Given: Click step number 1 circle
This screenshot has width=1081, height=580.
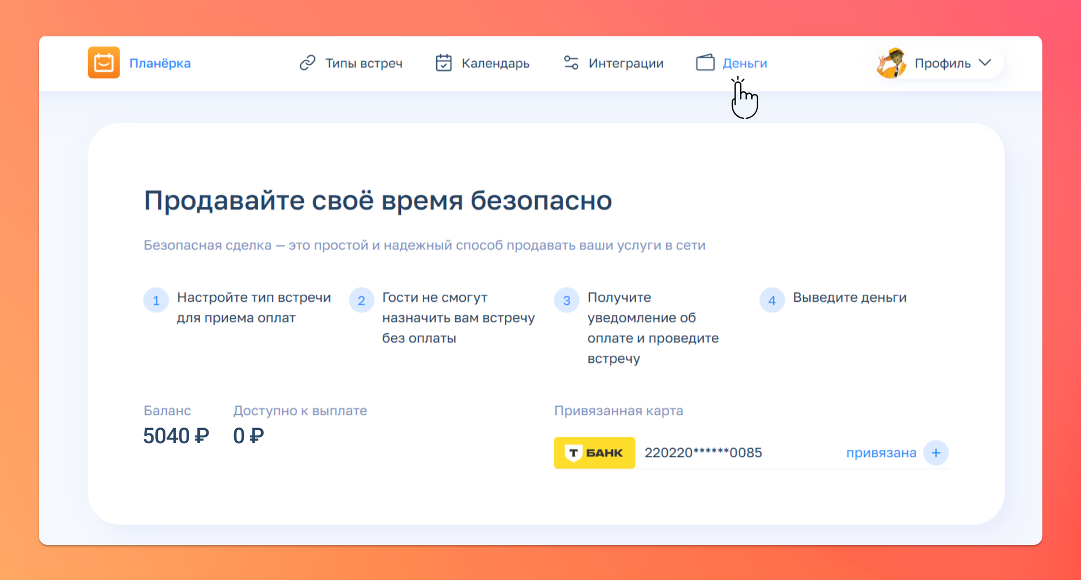Looking at the screenshot, I should coord(156,300).
